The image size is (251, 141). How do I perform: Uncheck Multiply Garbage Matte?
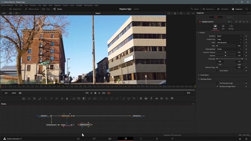(217, 86)
